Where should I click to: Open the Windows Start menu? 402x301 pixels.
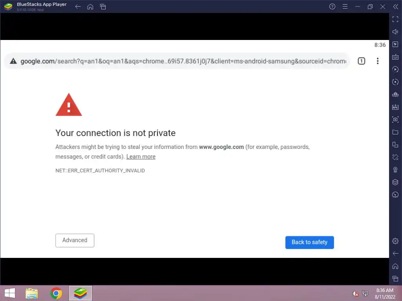pyautogui.click(x=10, y=293)
